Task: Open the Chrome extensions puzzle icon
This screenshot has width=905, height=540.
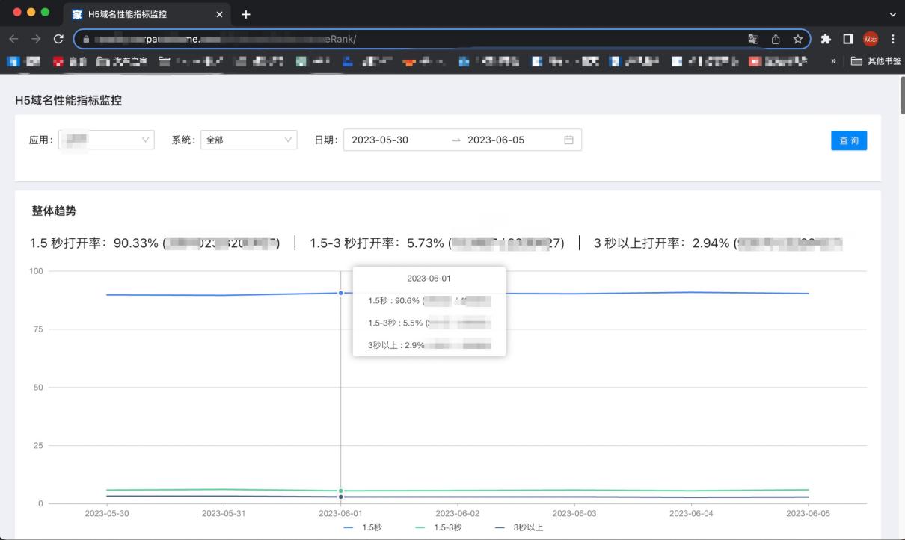Action: coord(826,39)
